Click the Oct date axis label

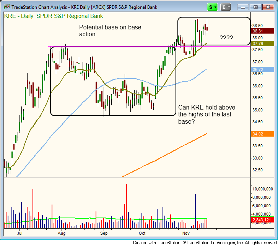click(x=142, y=233)
